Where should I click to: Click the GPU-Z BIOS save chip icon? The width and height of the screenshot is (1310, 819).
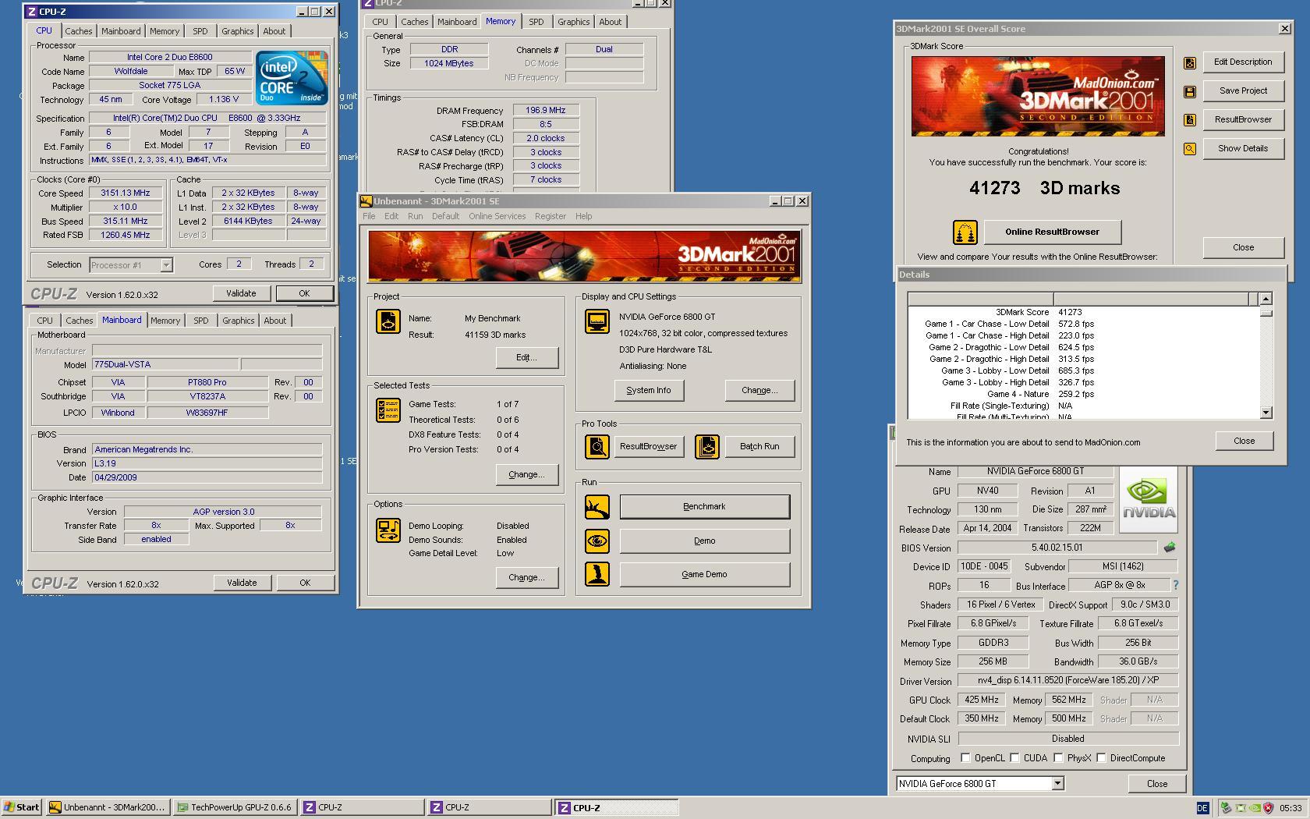[x=1169, y=548]
